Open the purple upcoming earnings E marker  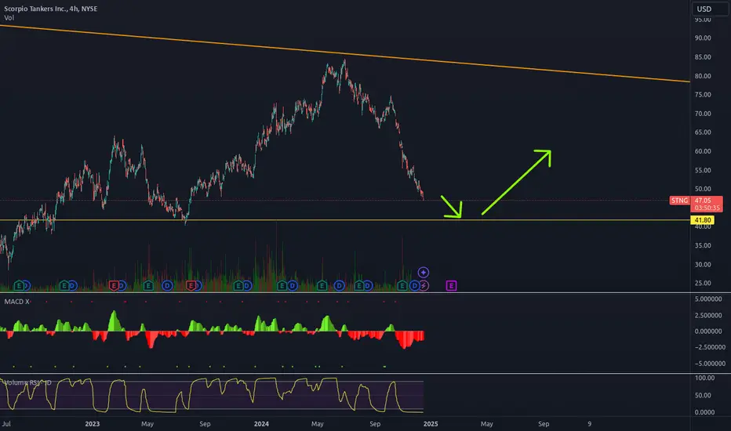coord(451,285)
